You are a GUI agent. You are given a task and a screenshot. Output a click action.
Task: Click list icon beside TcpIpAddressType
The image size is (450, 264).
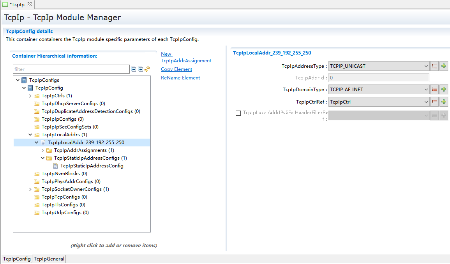click(x=434, y=66)
